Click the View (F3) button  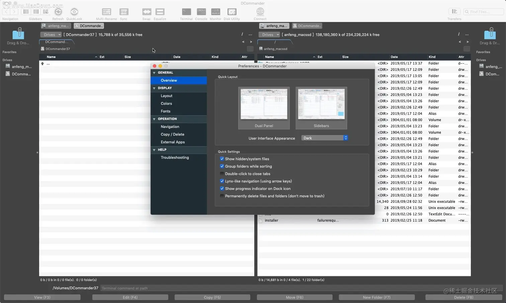42,297
